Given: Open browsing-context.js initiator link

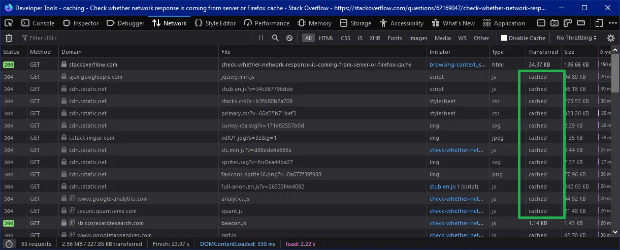Looking at the screenshot, I should tap(458, 65).
